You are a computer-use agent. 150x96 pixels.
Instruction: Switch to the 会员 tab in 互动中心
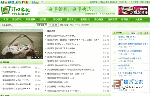146,33
